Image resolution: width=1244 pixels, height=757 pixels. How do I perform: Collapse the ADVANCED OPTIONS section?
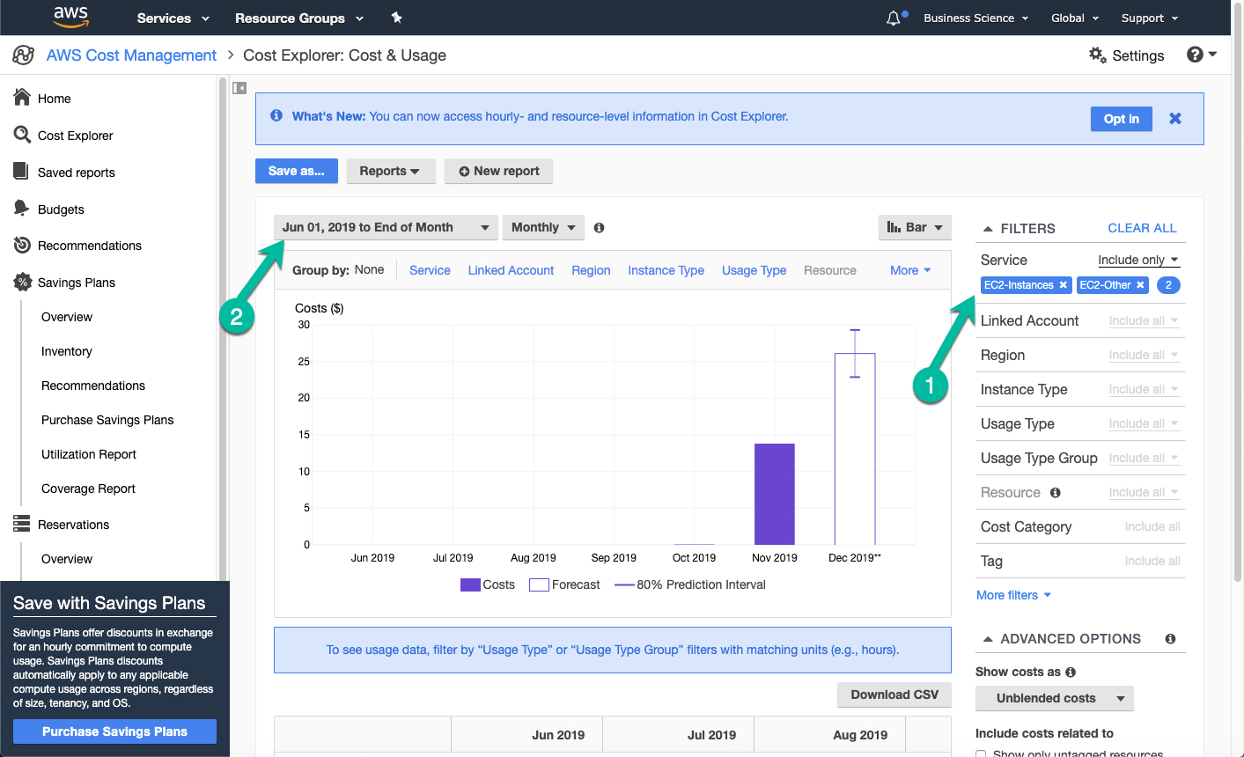click(x=988, y=639)
